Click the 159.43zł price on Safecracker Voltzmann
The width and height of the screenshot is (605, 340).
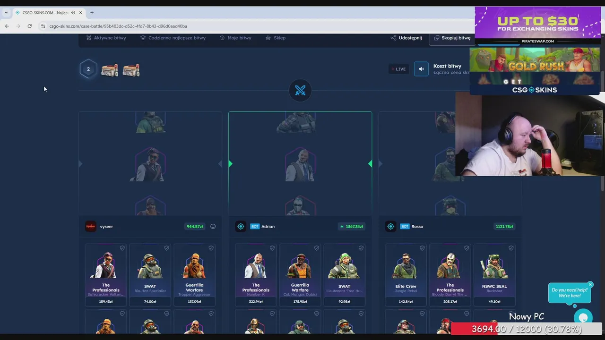(x=106, y=302)
